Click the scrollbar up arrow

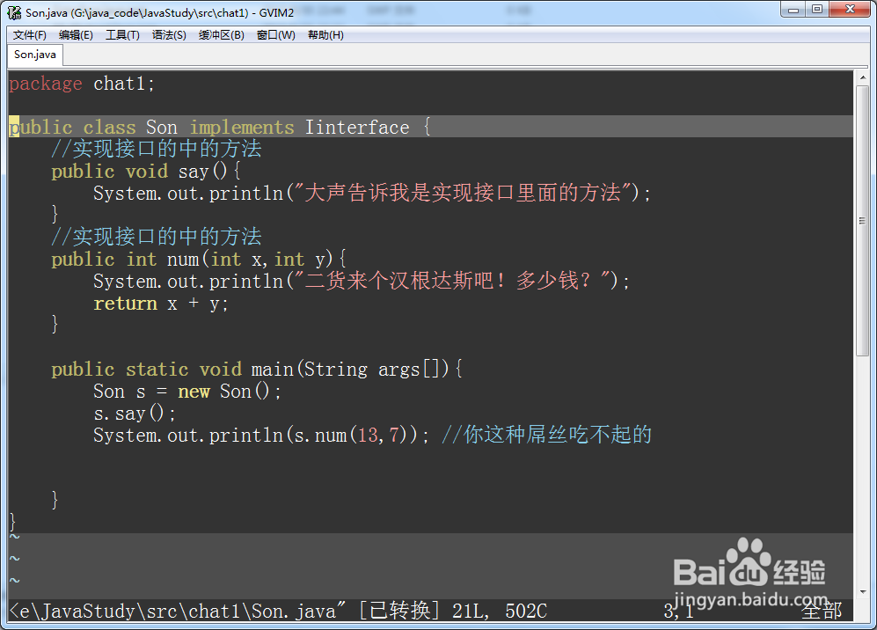click(862, 77)
